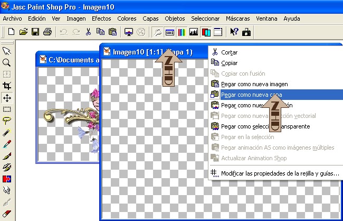Open the Ver menu
The image size is (343, 221).
[56, 19]
